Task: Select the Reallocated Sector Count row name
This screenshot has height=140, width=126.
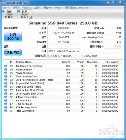Action: (x=29, y=66)
